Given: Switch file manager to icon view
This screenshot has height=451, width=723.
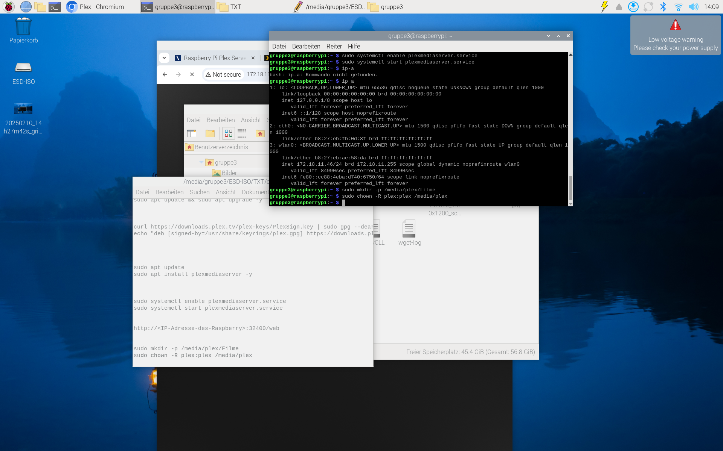Looking at the screenshot, I should 229,133.
